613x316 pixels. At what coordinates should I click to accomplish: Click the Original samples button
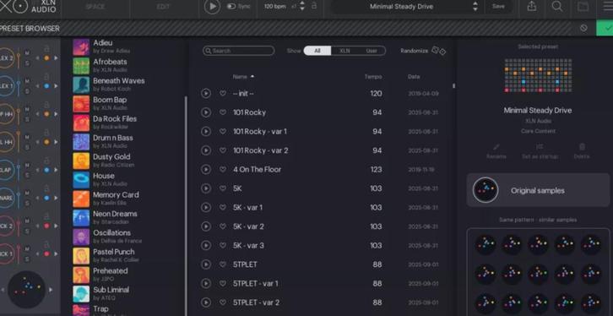(538, 190)
